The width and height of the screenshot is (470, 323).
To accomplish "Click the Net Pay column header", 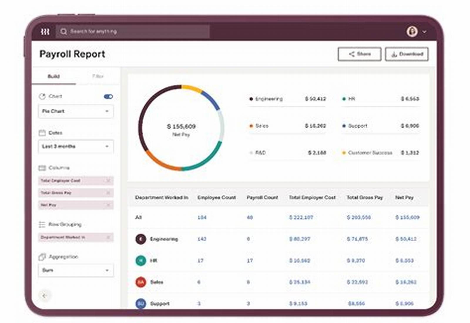I will [x=404, y=198].
